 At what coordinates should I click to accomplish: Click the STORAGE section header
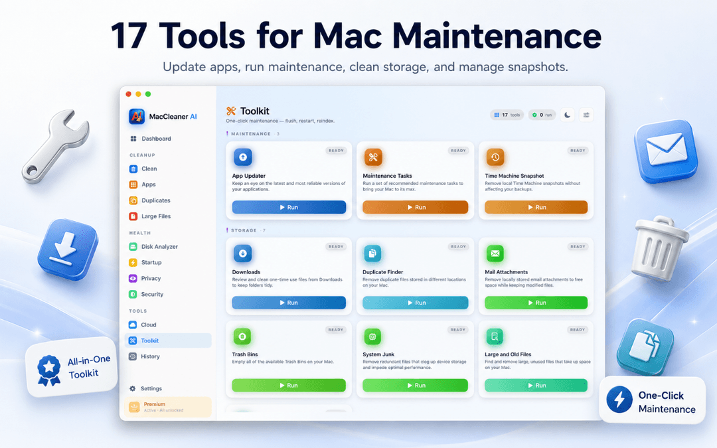[244, 230]
